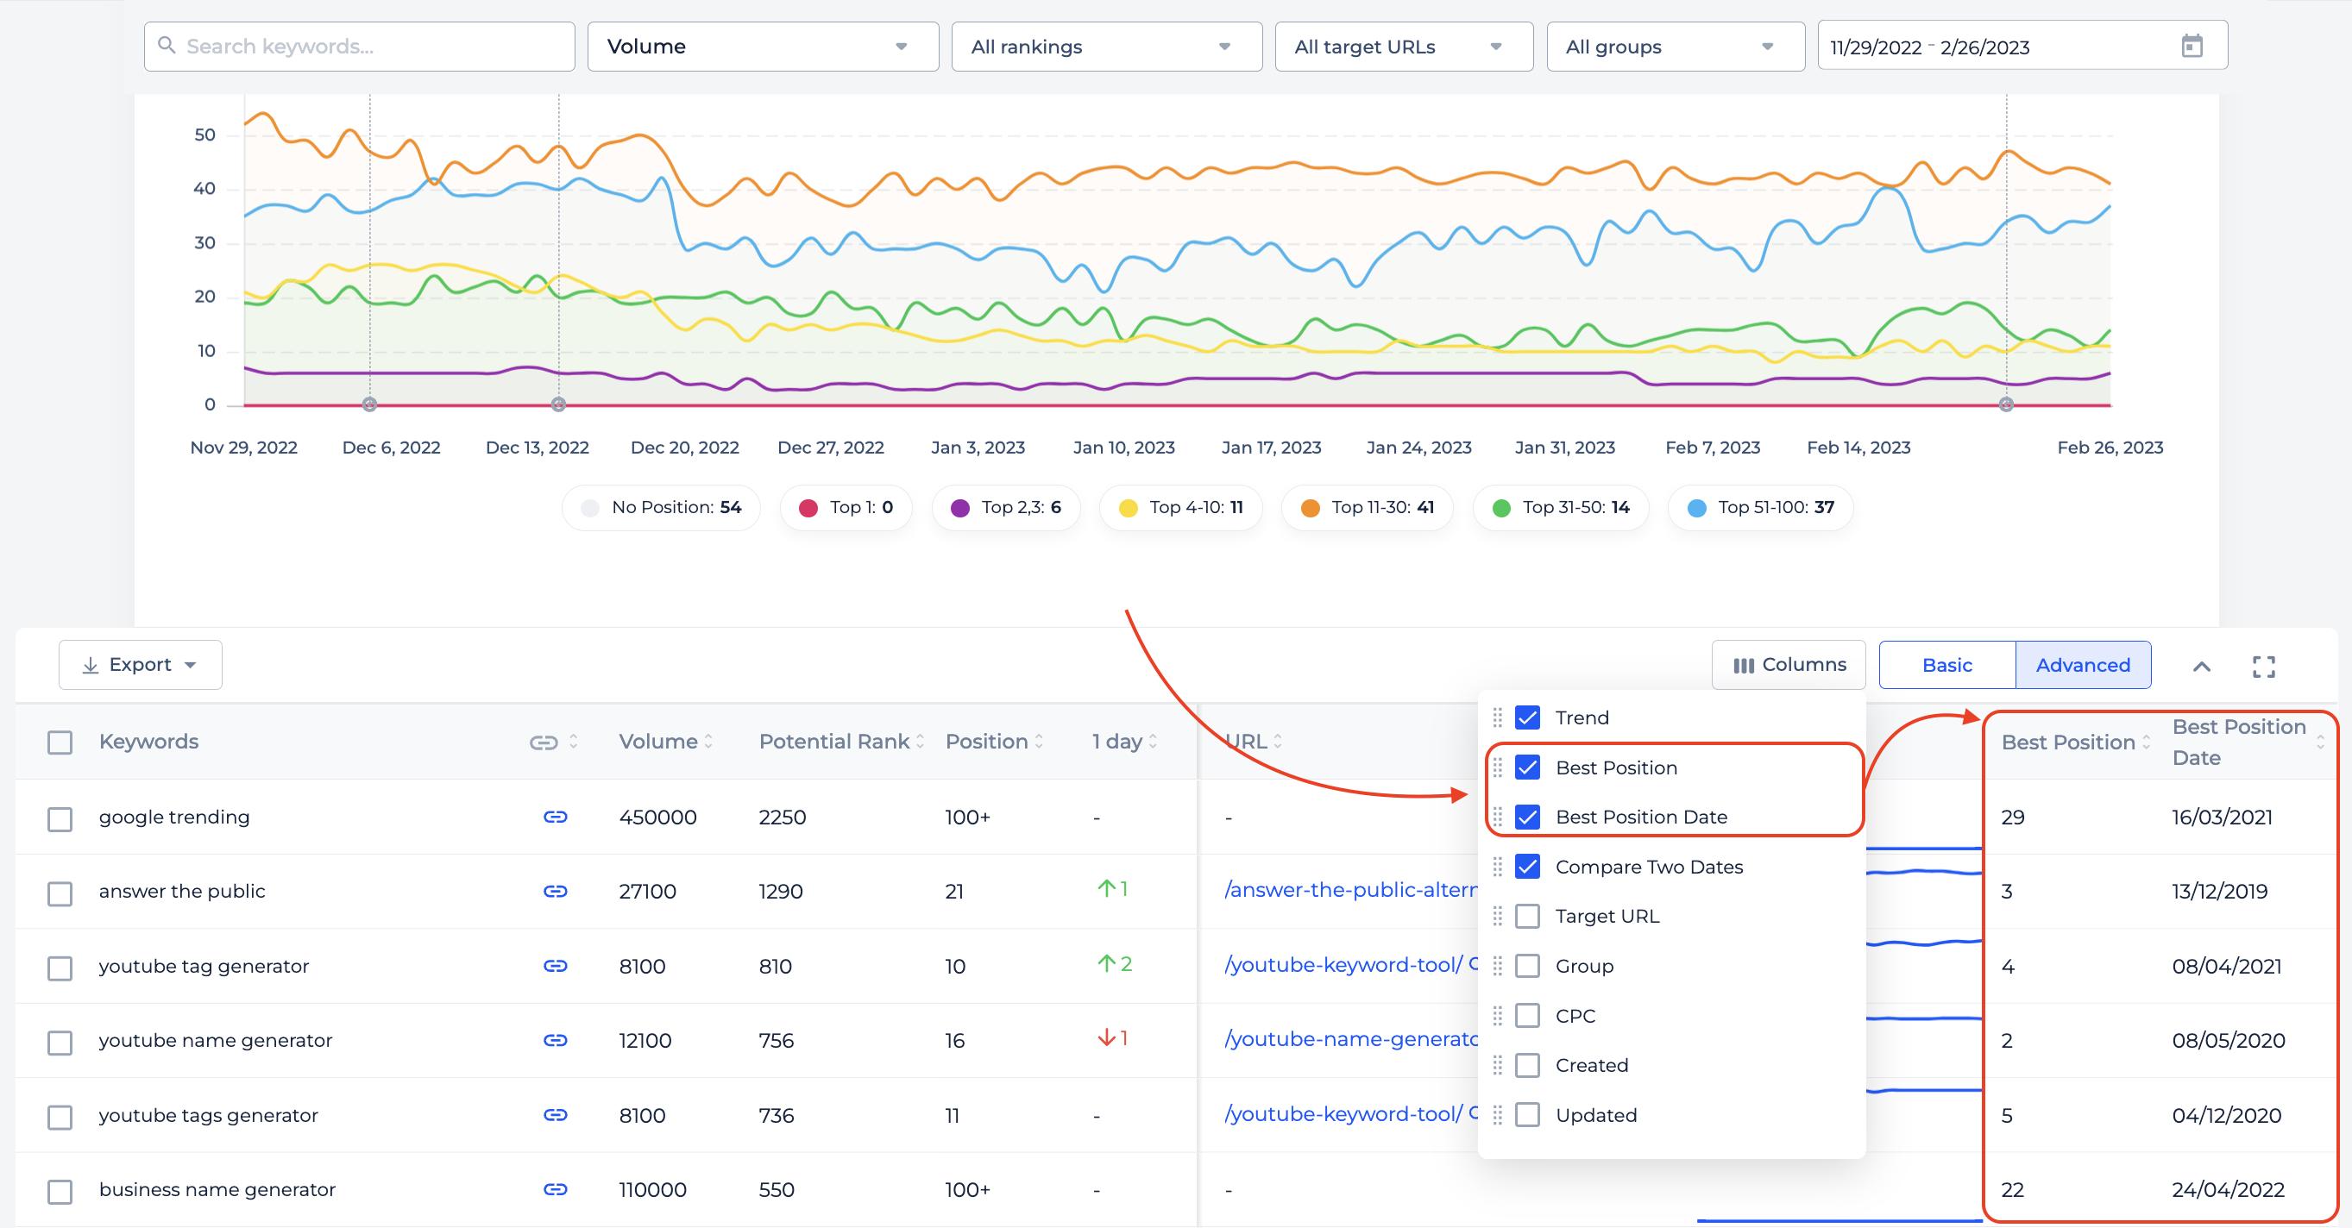Enable the Group column checkbox
The width and height of the screenshot is (2352, 1228).
pyautogui.click(x=1527, y=966)
